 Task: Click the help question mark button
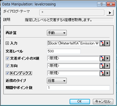pyautogui.click(x=101, y=4)
